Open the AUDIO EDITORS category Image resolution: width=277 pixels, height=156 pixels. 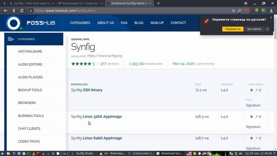(30, 65)
